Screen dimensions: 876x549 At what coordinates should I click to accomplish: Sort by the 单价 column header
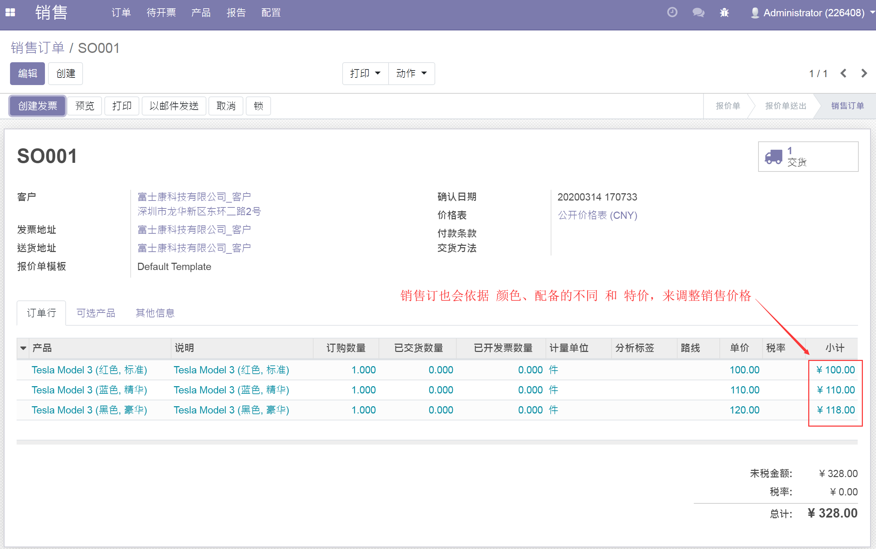click(740, 348)
